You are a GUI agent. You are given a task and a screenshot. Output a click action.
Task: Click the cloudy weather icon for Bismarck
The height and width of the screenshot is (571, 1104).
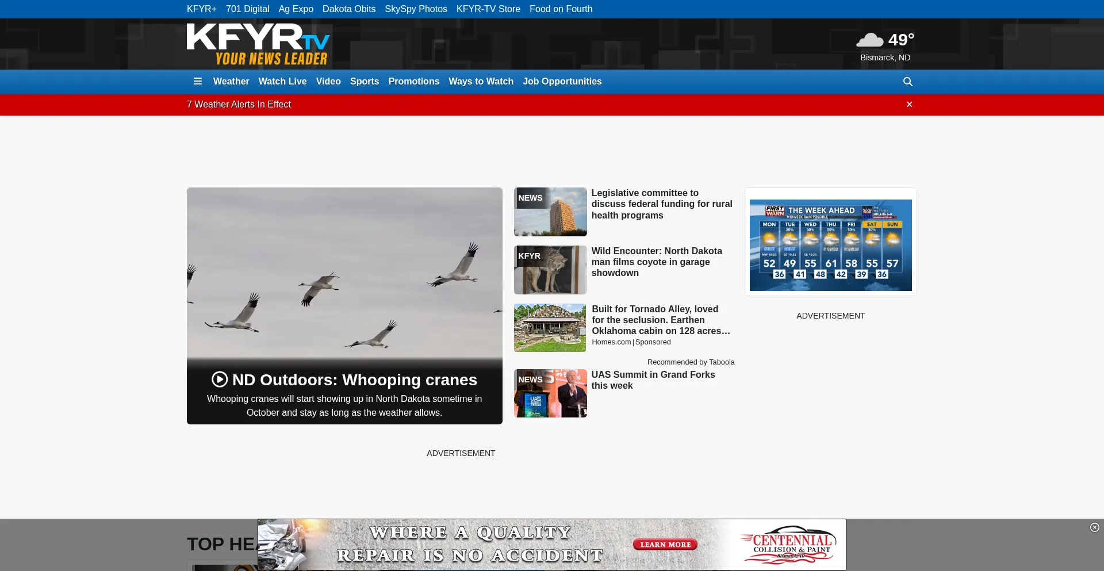tap(869, 40)
